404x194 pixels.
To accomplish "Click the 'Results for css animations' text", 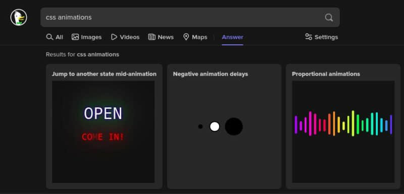I will point(82,54).
